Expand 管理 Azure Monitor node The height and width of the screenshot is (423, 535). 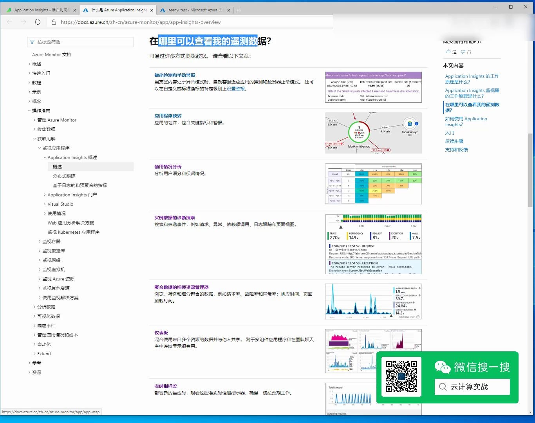click(x=34, y=120)
